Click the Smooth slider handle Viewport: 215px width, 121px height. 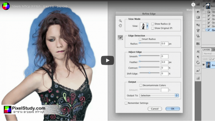tap(140, 56)
